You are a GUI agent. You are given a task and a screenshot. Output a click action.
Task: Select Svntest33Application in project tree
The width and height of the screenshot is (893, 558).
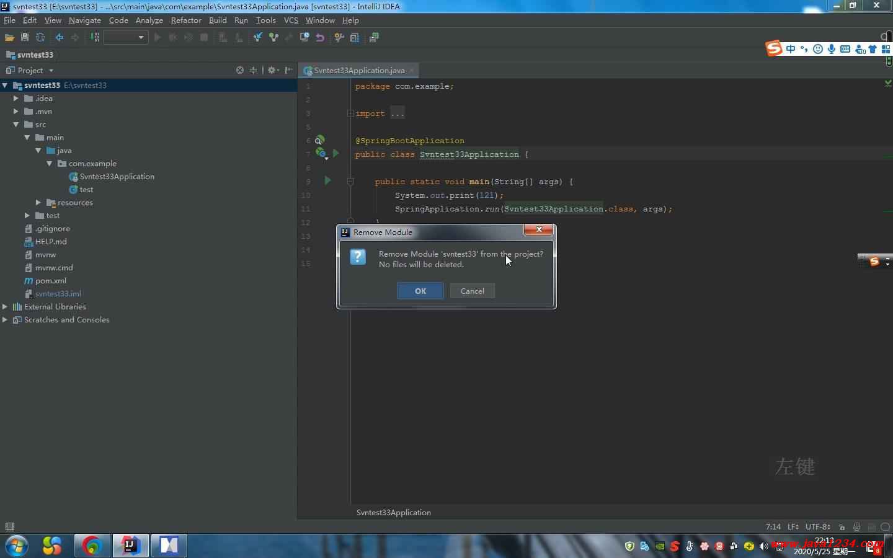click(117, 177)
